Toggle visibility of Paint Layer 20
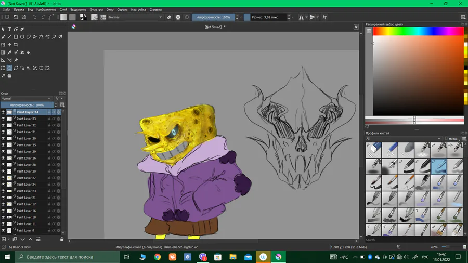The height and width of the screenshot is (263, 468). point(3,171)
